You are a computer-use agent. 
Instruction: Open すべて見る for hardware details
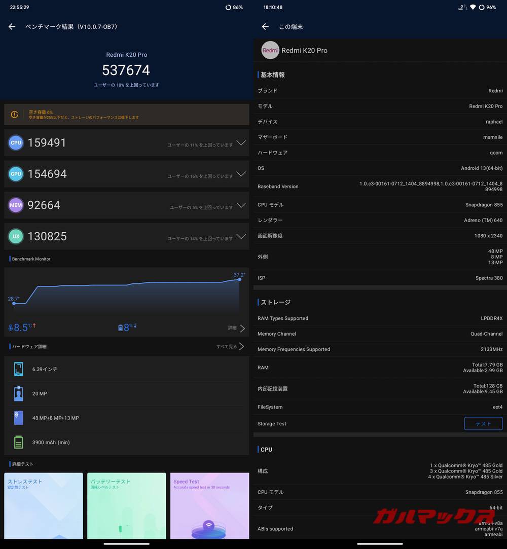tap(233, 346)
